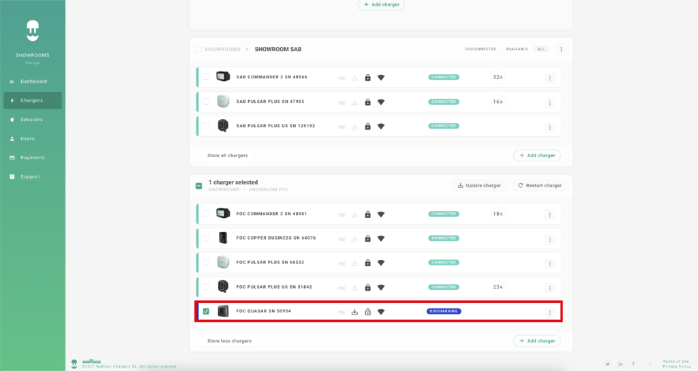Open the LinkedIn icon in the footer
Screen dimensions: 698x371
[x=620, y=364]
